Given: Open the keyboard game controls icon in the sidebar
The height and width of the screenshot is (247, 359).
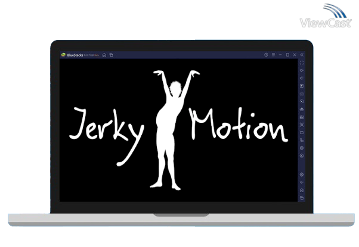Looking at the screenshot, I should (302, 94).
